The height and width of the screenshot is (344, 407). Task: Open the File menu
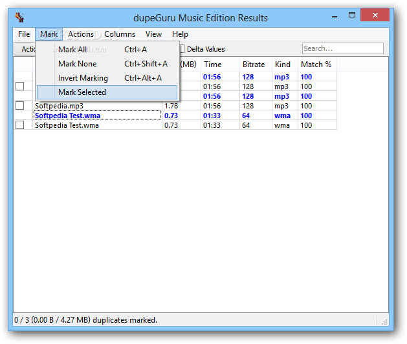[24, 34]
